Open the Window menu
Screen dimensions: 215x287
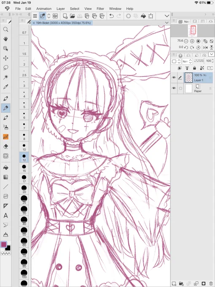coord(115,8)
